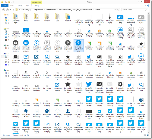The image size is (152, 139).
Task: Expand the arrow after WindowsApps breadcrumb
Action: click(58, 10)
